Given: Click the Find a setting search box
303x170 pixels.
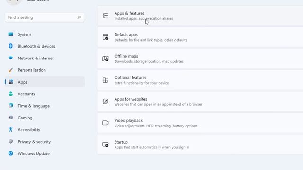Looking at the screenshot, I should coord(45,17).
